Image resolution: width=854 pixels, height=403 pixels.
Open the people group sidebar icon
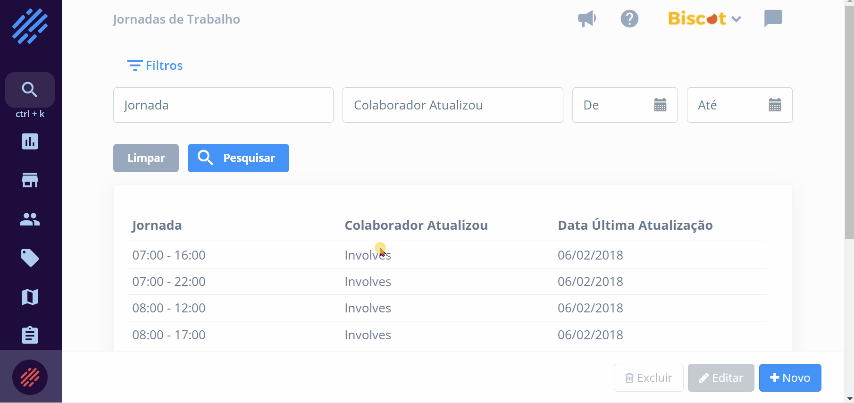[30, 219]
